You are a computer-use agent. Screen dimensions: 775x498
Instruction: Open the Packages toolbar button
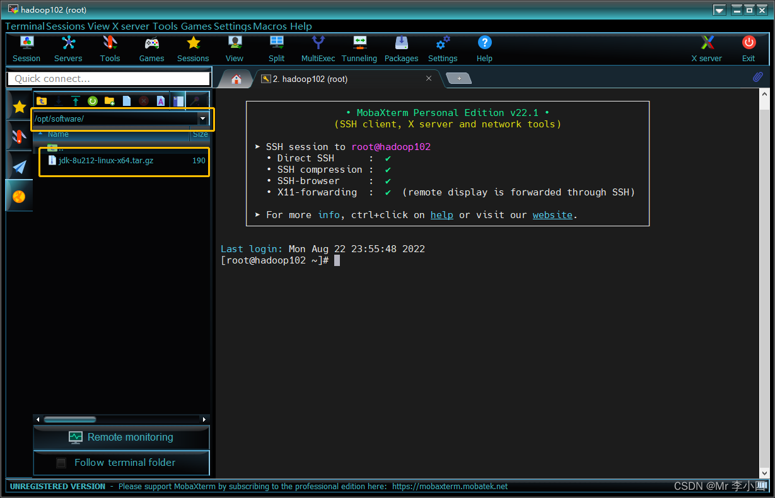pyautogui.click(x=401, y=49)
